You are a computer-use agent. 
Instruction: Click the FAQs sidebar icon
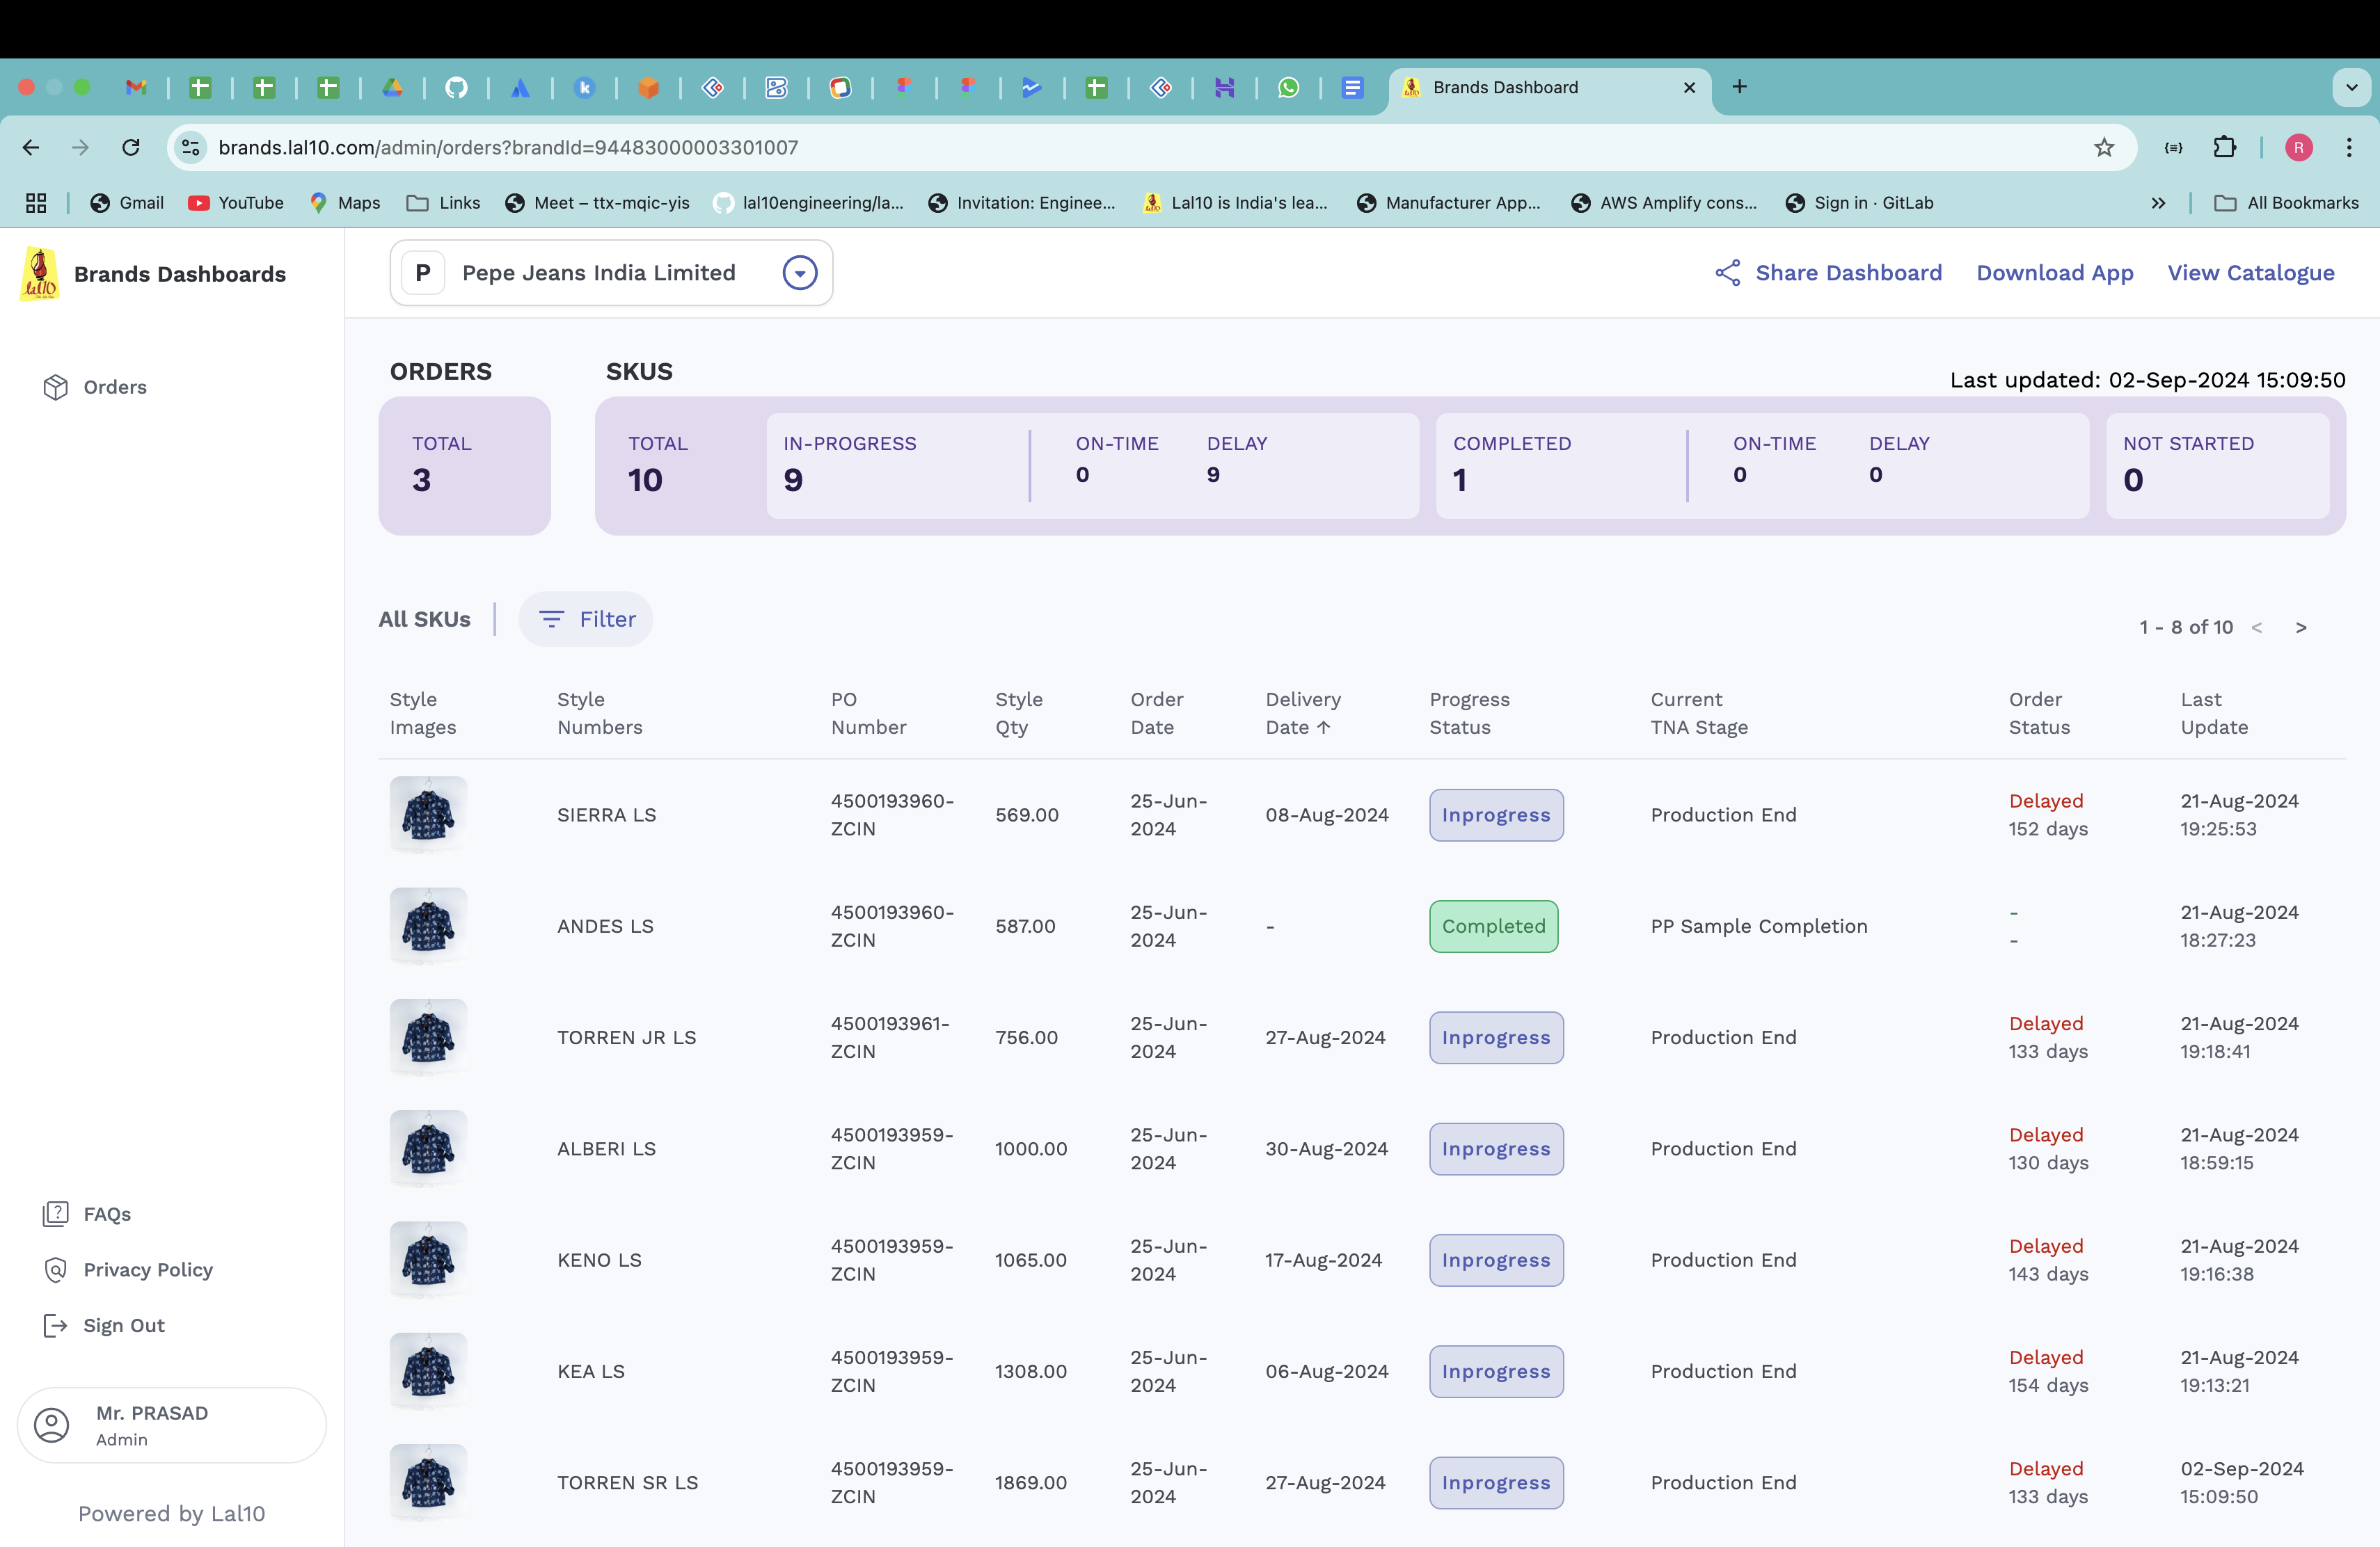click(x=55, y=1213)
